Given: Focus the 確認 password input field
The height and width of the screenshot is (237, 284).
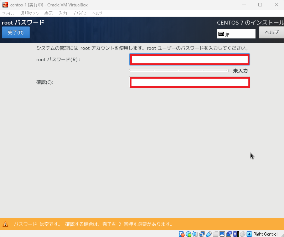Looking at the screenshot, I should point(190,82).
